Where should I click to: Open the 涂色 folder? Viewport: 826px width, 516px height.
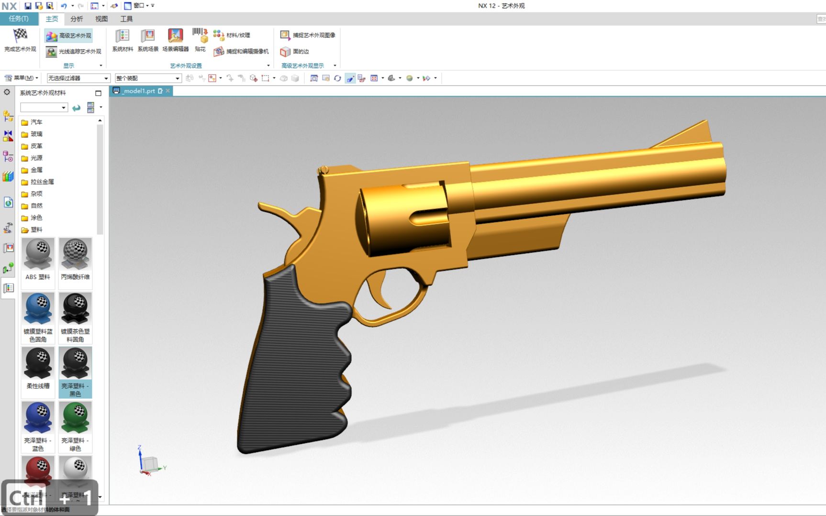click(32, 218)
